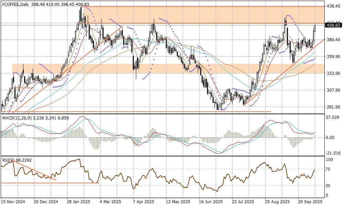
Task: Select the descending orange RSI trendline
Action: [x=34, y=170]
